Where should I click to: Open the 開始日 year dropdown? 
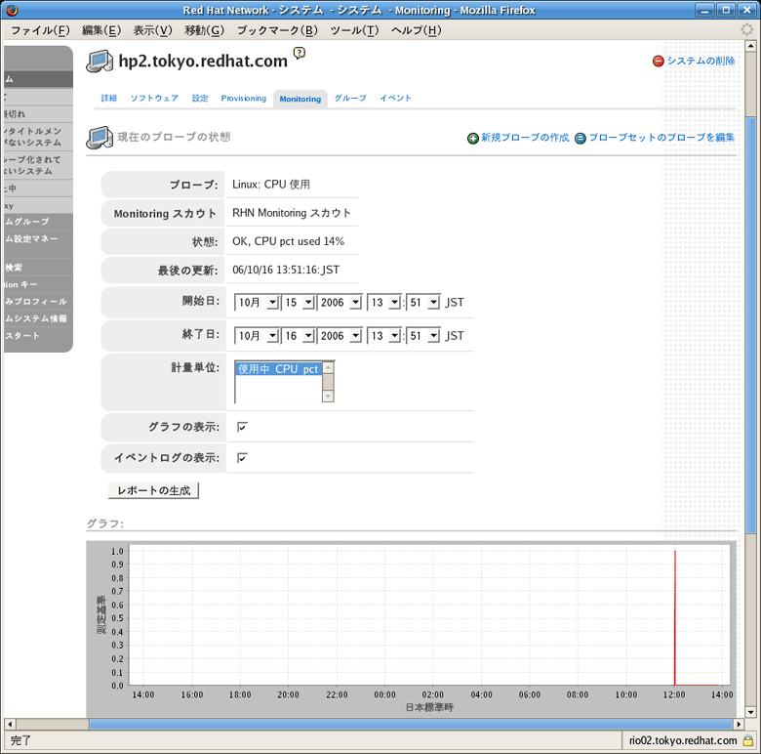340,302
